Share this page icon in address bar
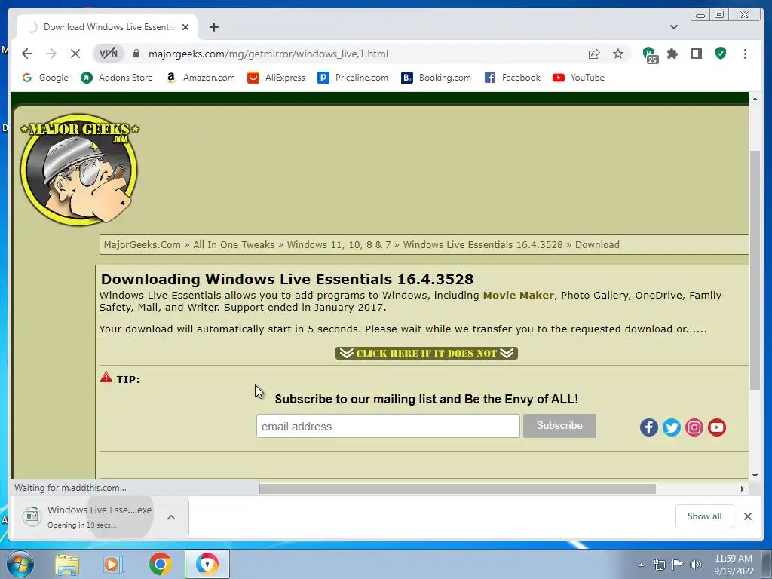772x579 pixels. tap(594, 54)
